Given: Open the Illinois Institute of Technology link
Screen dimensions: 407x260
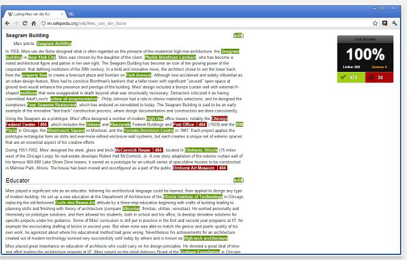Looking at the screenshot, I should (197, 196).
